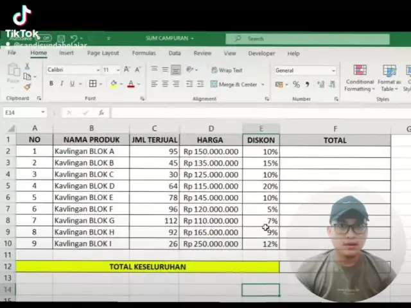
Task: Toggle italic formatting
Action: (x=62, y=84)
